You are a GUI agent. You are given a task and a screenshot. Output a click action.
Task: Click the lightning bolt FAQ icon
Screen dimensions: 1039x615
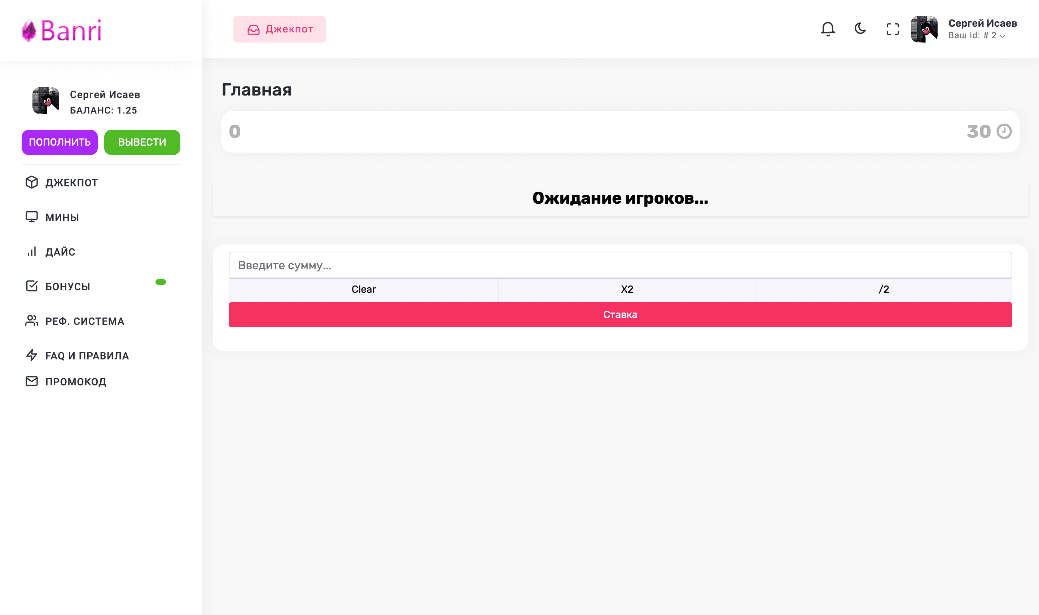(31, 355)
